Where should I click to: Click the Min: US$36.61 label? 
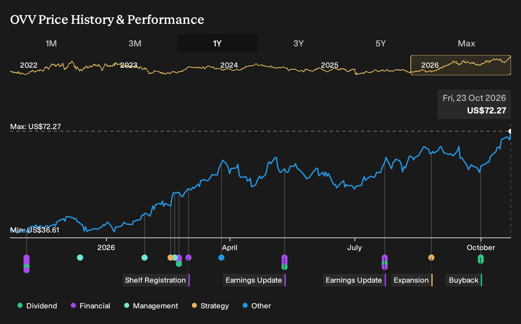pos(35,230)
